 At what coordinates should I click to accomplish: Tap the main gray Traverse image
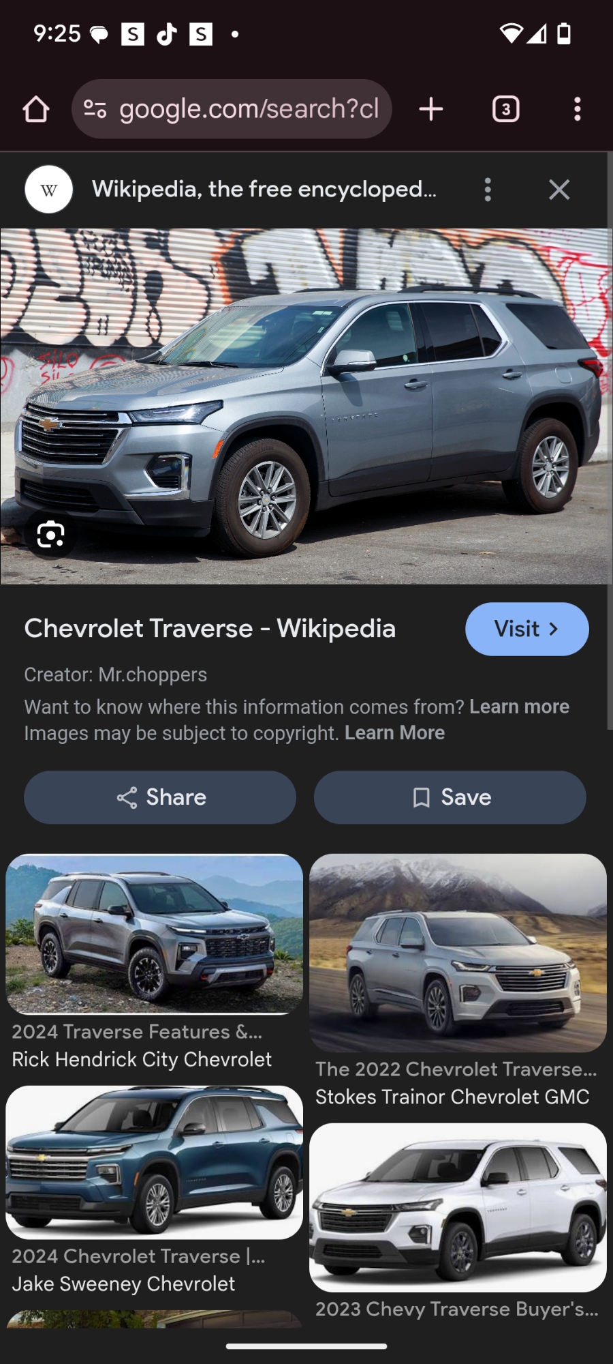[306, 406]
